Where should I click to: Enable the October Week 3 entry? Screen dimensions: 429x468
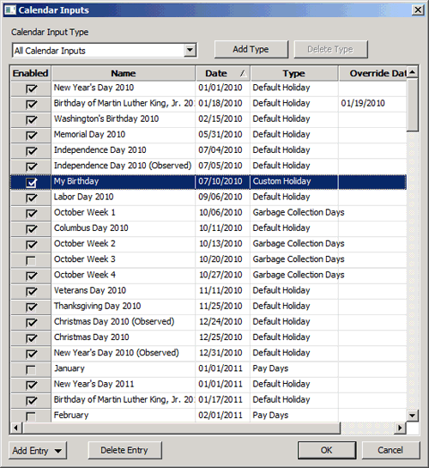click(31, 260)
